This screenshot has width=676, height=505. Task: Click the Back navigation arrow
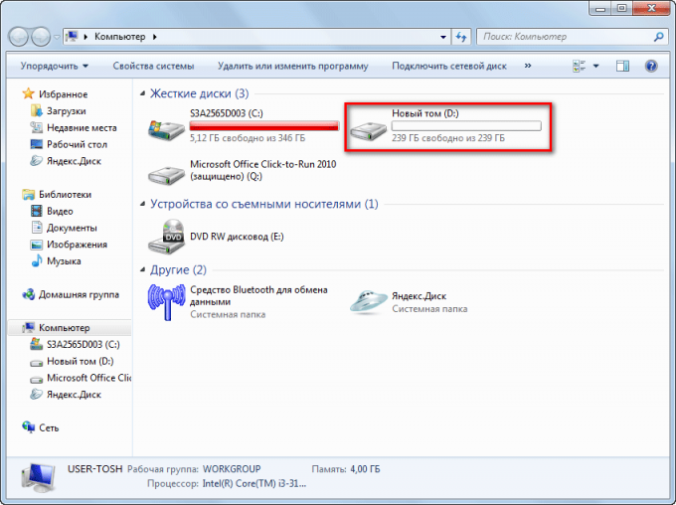tap(21, 37)
